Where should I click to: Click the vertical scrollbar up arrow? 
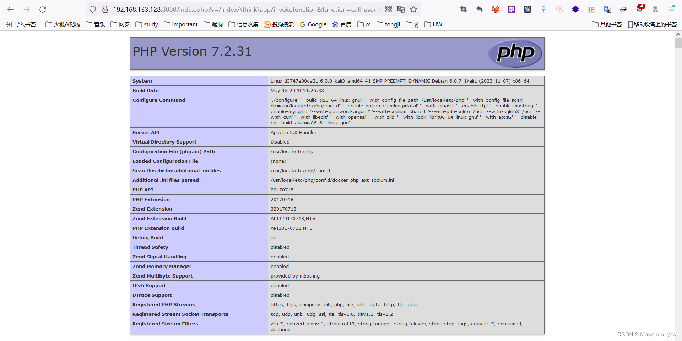(x=678, y=34)
